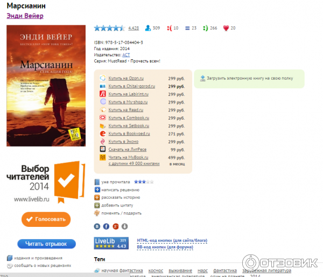323x277 pixels.
Task: Click the Labirint red Л icon
Action: 103,94
